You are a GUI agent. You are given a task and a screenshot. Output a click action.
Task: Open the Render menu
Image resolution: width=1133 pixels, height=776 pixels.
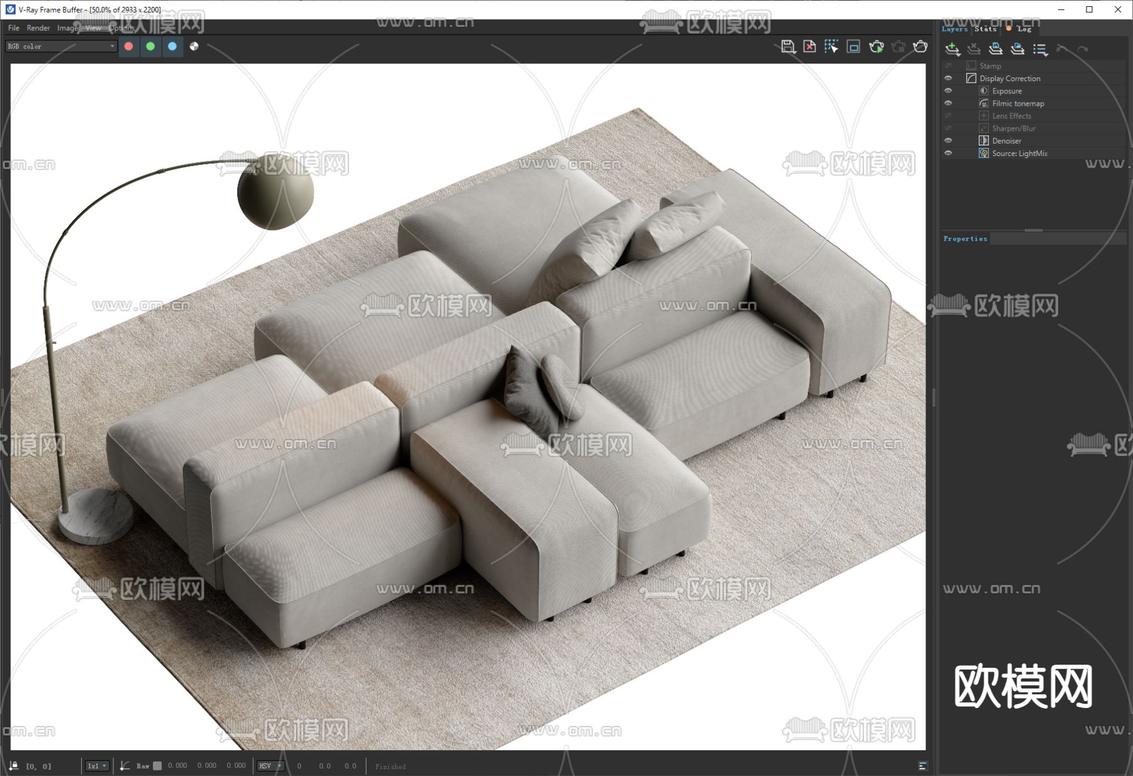tap(38, 28)
